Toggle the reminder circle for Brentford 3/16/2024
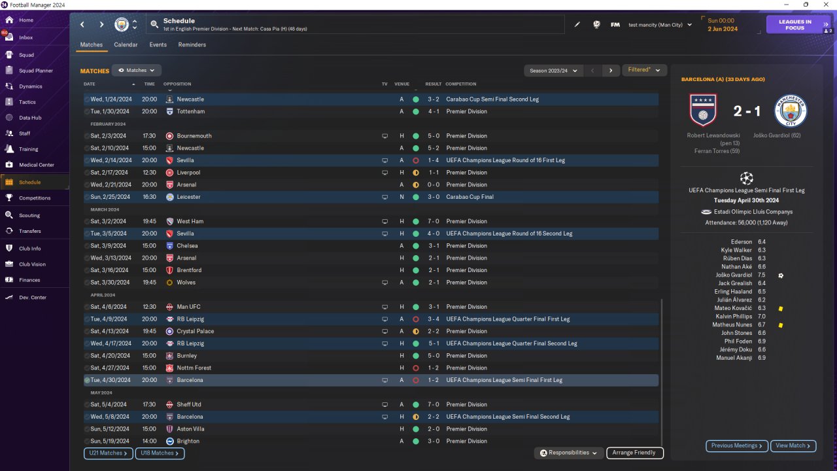Image resolution: width=837 pixels, height=471 pixels. point(87,270)
